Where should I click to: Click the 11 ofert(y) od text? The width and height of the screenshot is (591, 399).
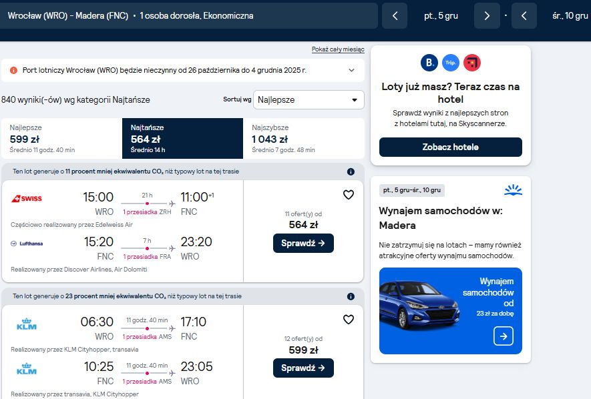tap(303, 214)
